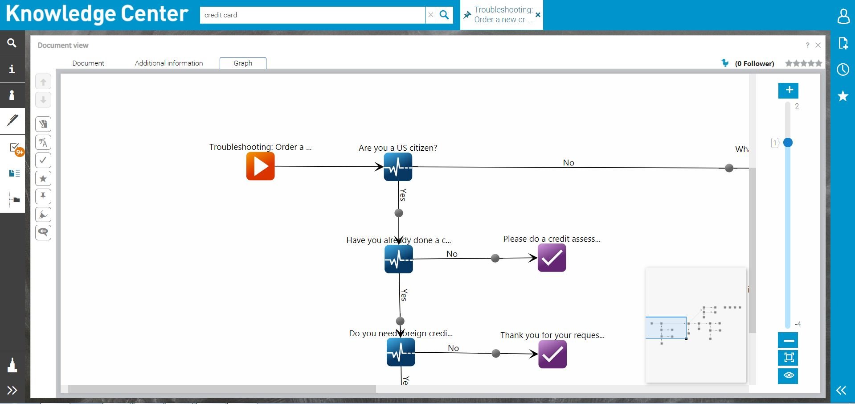855x404 pixels.
Task: Toggle preview visibility with the eye icon
Action: tap(788, 376)
